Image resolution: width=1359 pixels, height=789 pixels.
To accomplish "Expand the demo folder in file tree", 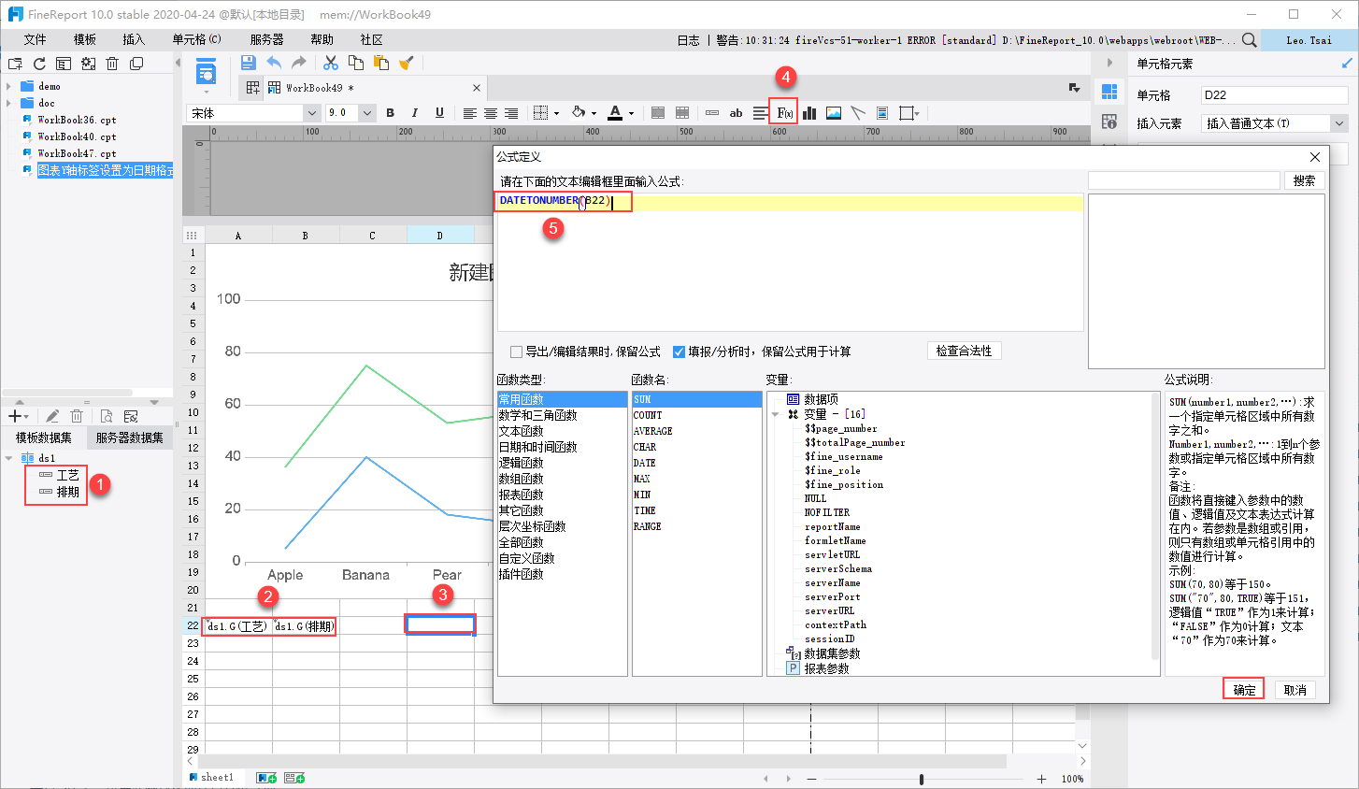I will [9, 86].
